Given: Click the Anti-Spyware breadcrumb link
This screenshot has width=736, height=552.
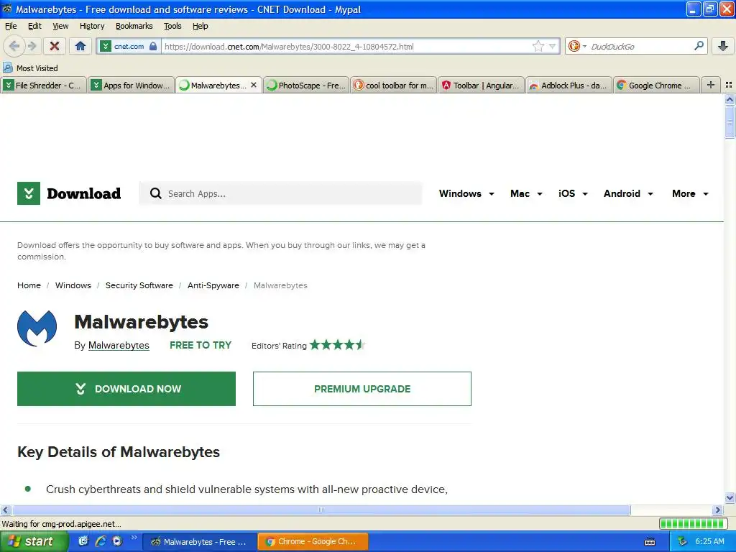Looking at the screenshot, I should point(213,285).
